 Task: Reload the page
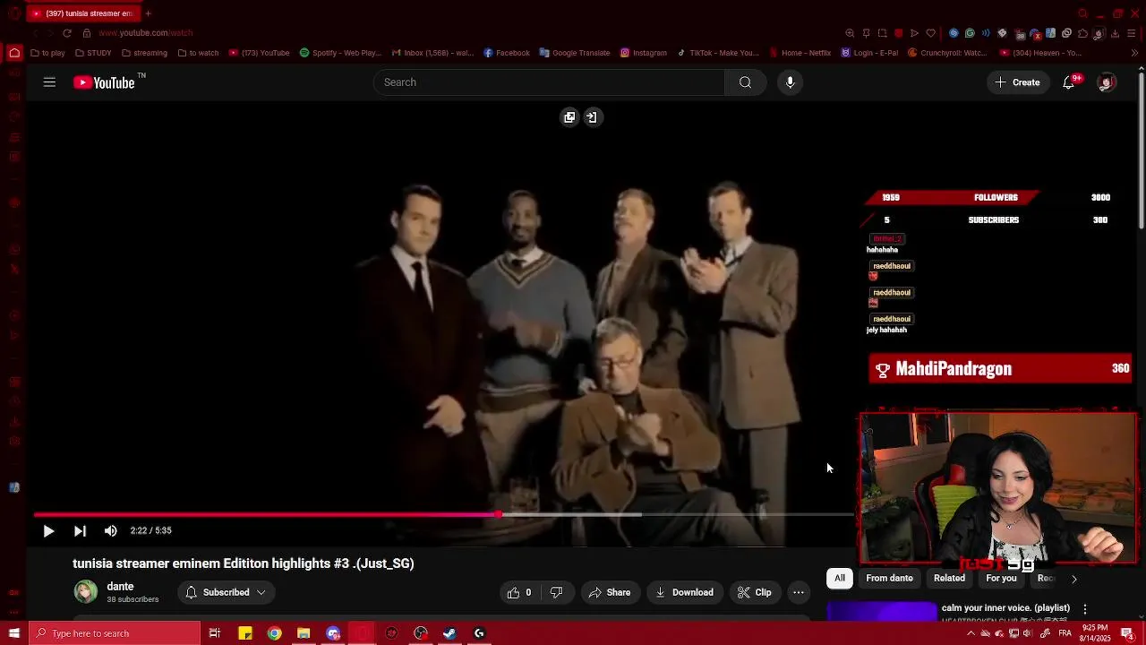(66, 33)
